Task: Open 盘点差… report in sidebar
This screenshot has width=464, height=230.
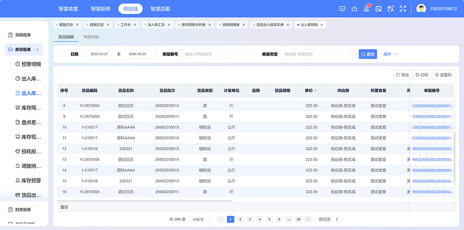Action: 28,122
